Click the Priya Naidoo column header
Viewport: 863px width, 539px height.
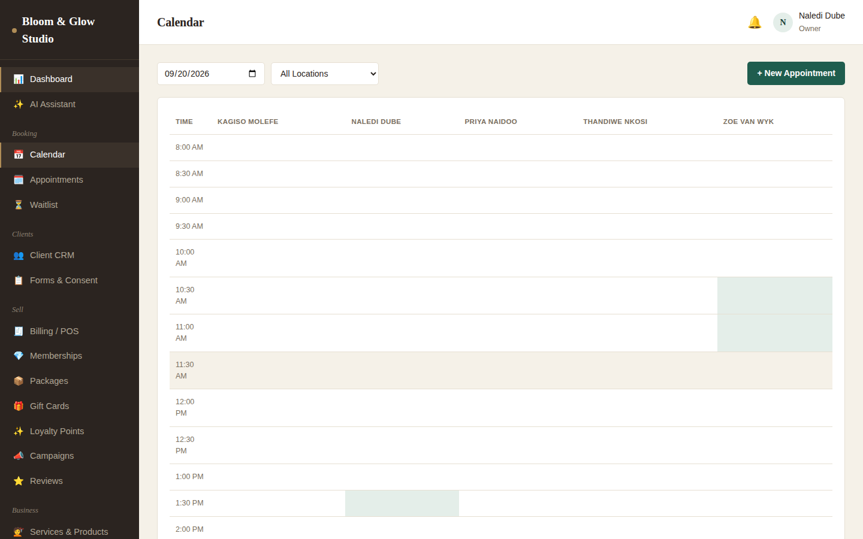pyautogui.click(x=491, y=122)
